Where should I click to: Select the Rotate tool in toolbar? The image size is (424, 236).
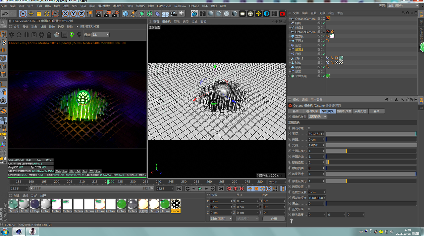(x=47, y=14)
